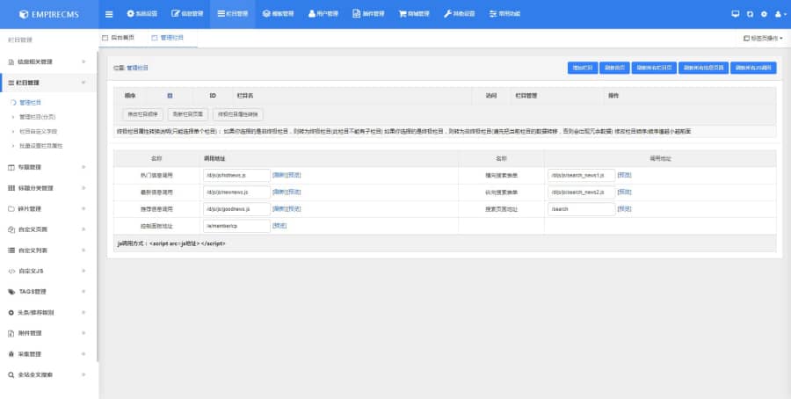Click the search_news2.js address input field
Image resolution: width=791 pixels, height=399 pixels.
tap(582, 192)
